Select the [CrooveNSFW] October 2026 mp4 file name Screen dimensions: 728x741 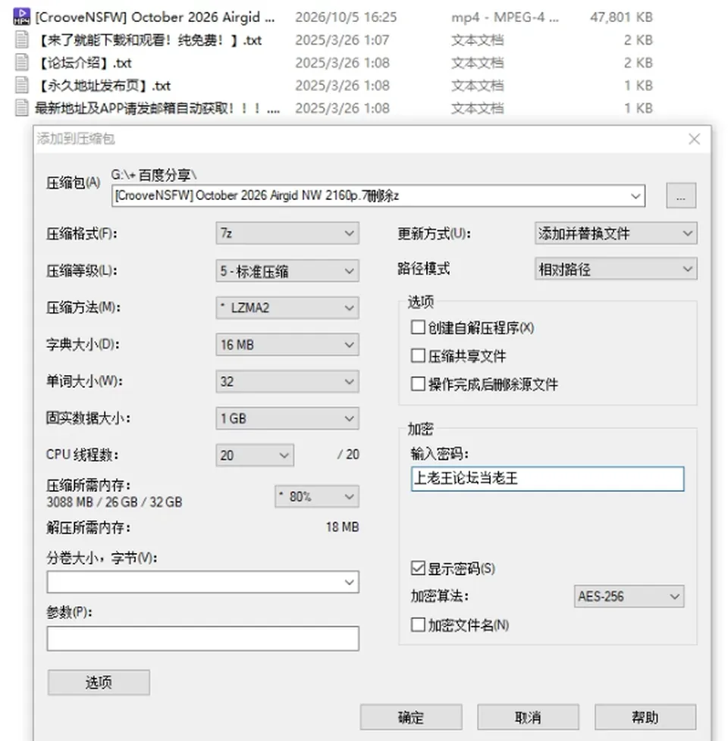point(155,17)
